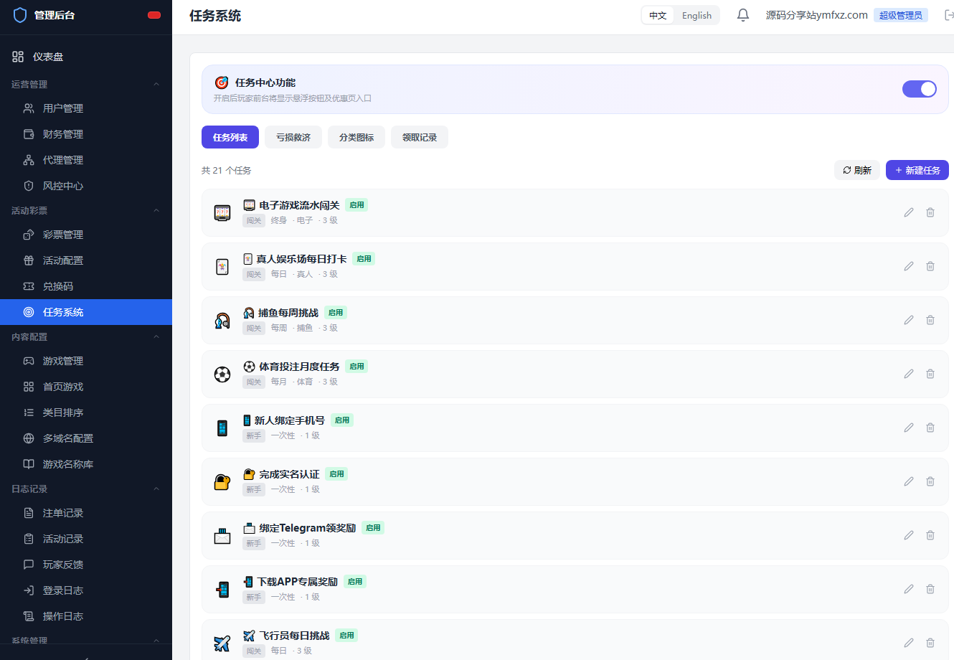Click the 飞行员每日挑战 airplane thumbnail
Screen dimensions: 954x660
click(x=222, y=643)
